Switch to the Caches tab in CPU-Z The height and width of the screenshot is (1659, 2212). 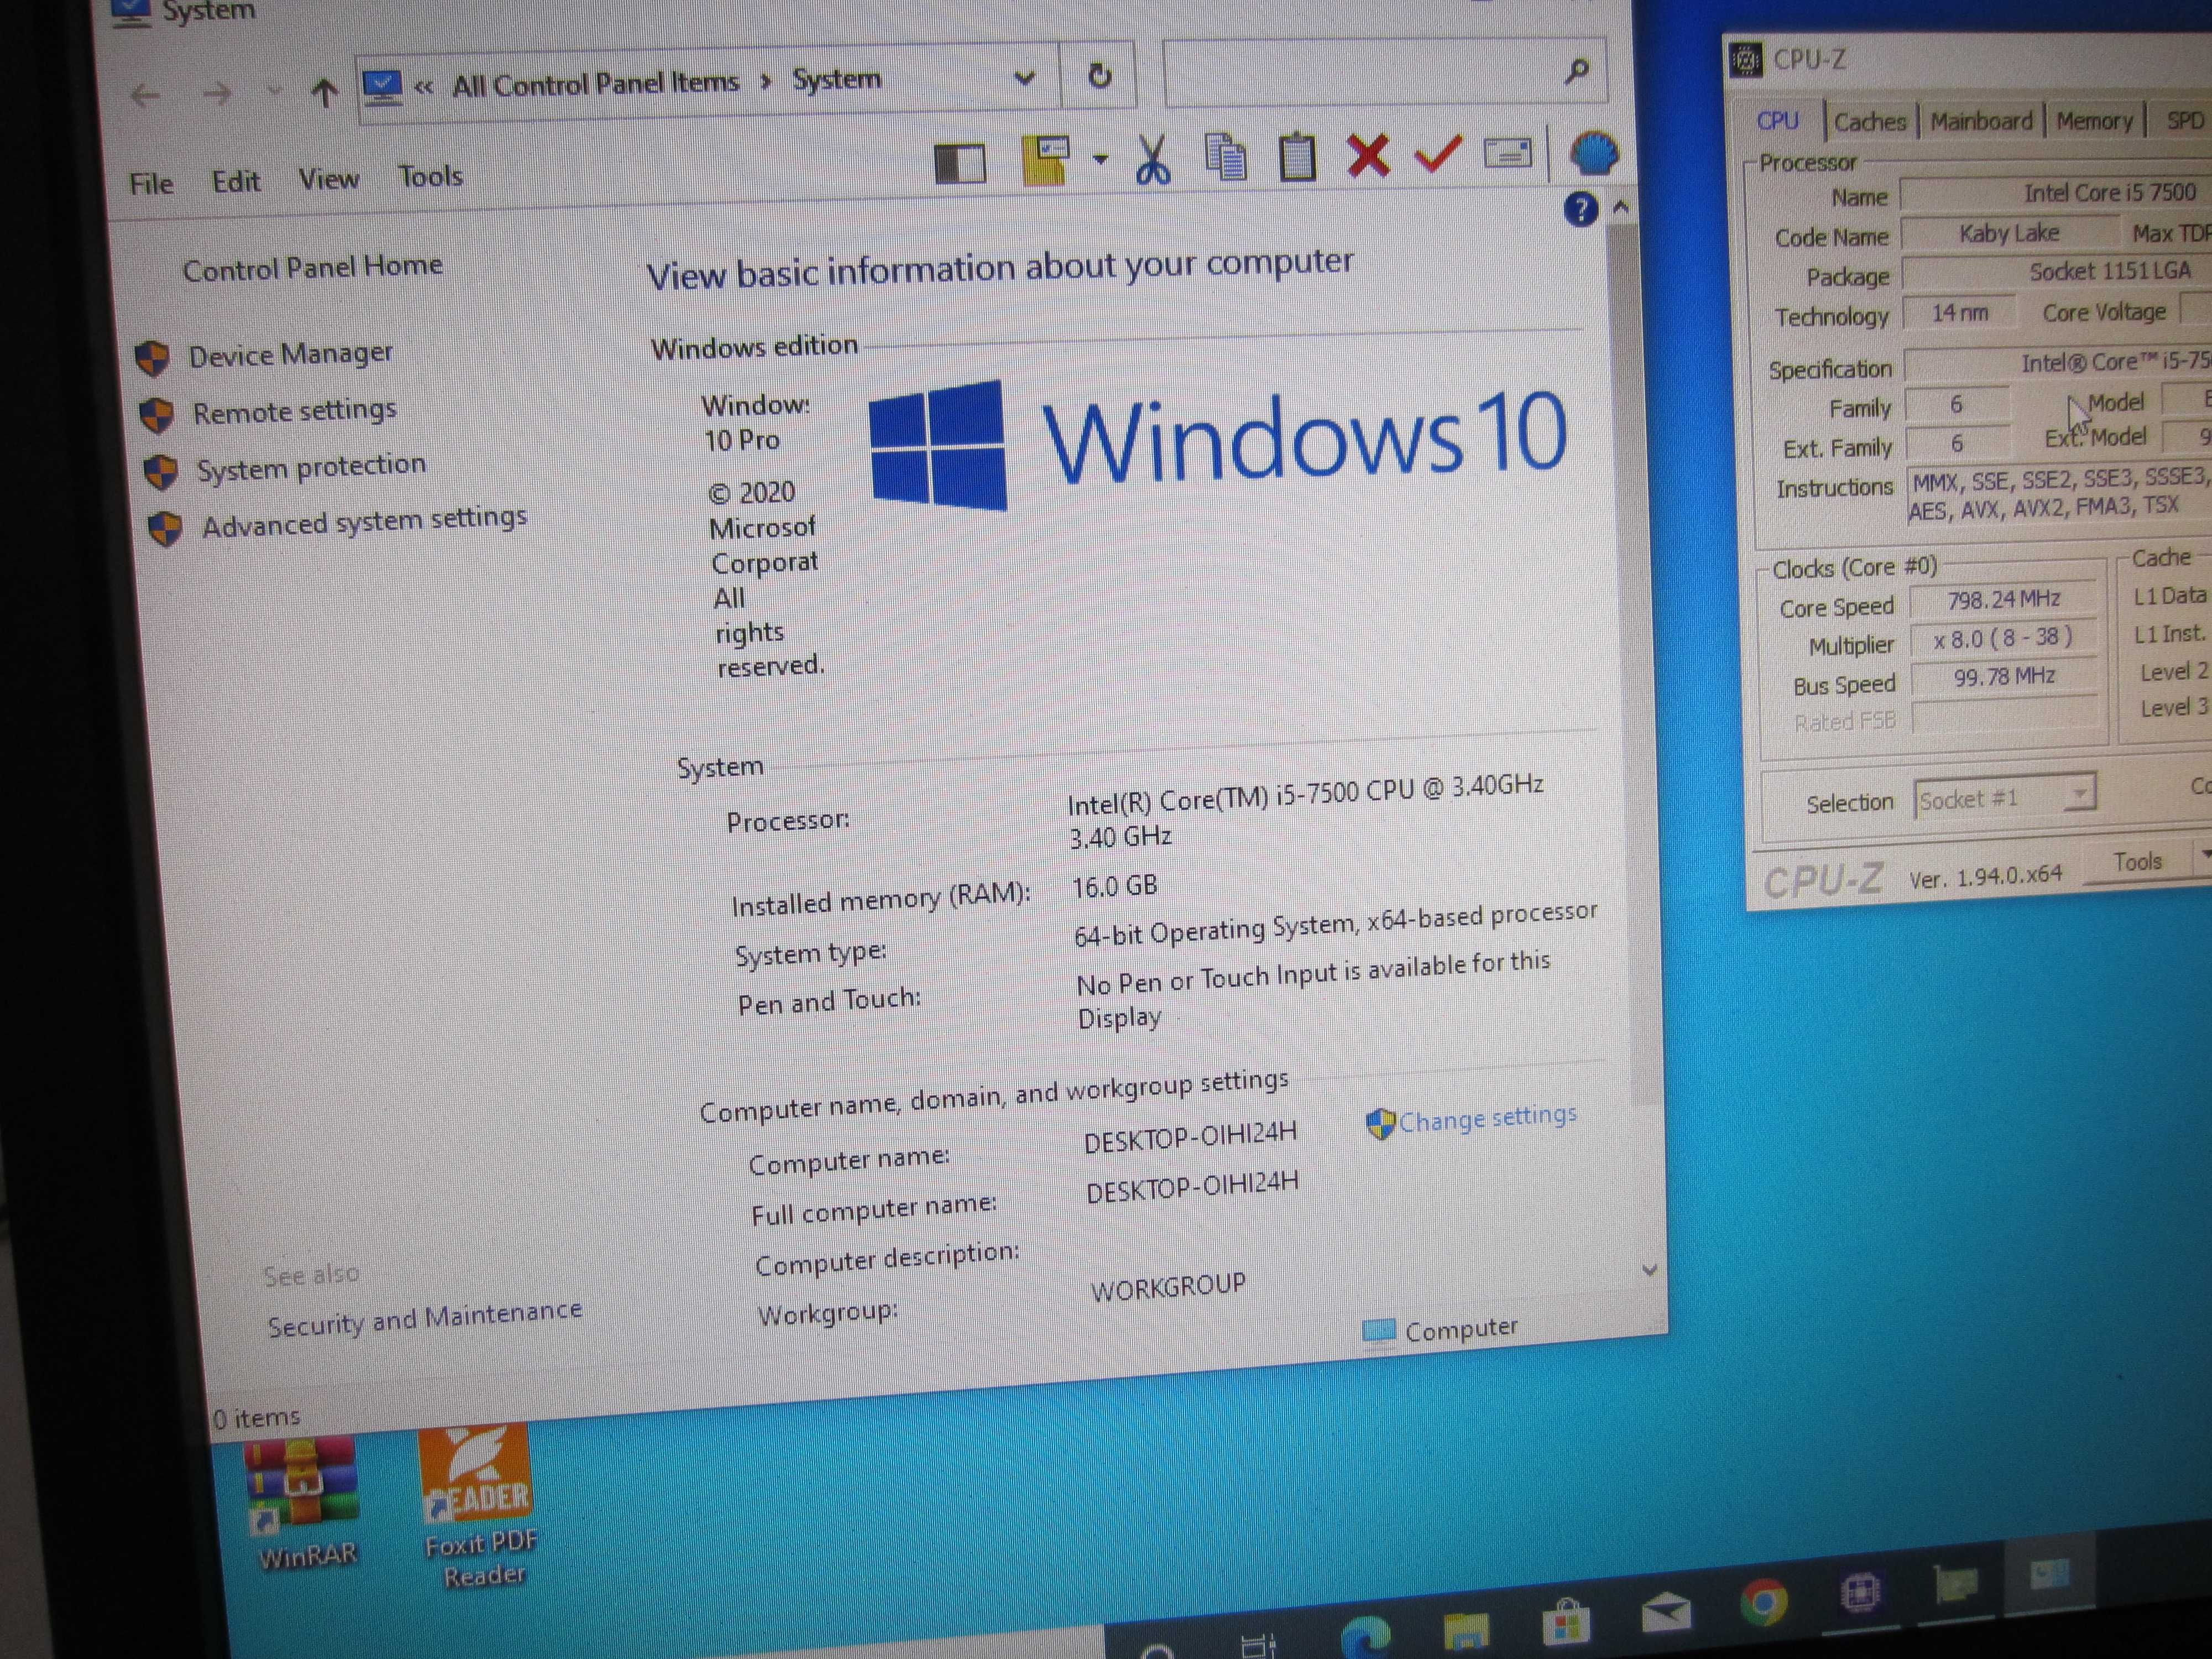(x=1869, y=122)
